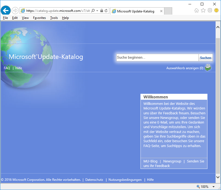Open the Hilfe link next to FAQ
This screenshot has width=221, height=190.
[19, 68]
